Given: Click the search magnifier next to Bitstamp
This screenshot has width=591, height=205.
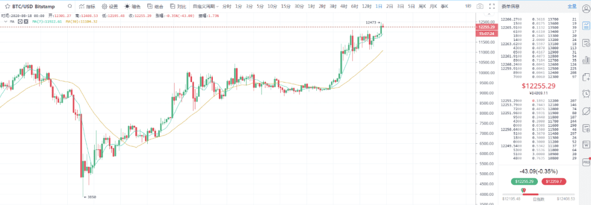Looking at the screenshot, I should (x=69, y=7).
